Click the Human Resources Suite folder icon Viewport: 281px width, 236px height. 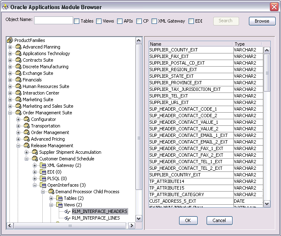click(x=18, y=86)
